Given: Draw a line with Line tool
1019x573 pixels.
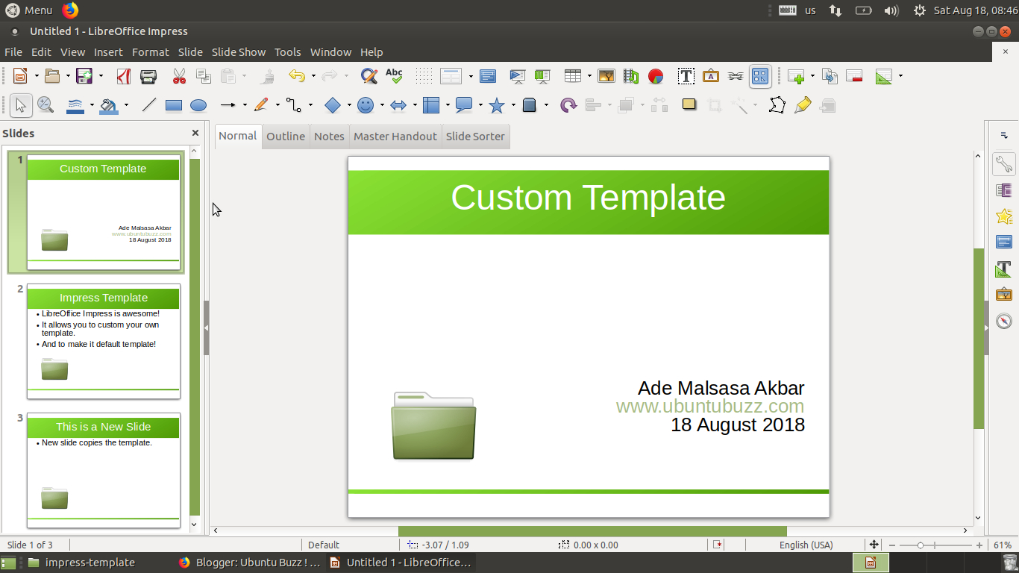Looking at the screenshot, I should (149, 105).
